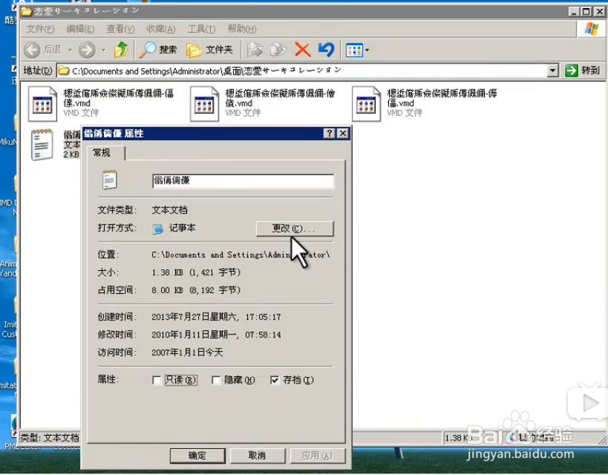Click the Back navigation arrow
The image size is (608, 475).
pos(31,50)
